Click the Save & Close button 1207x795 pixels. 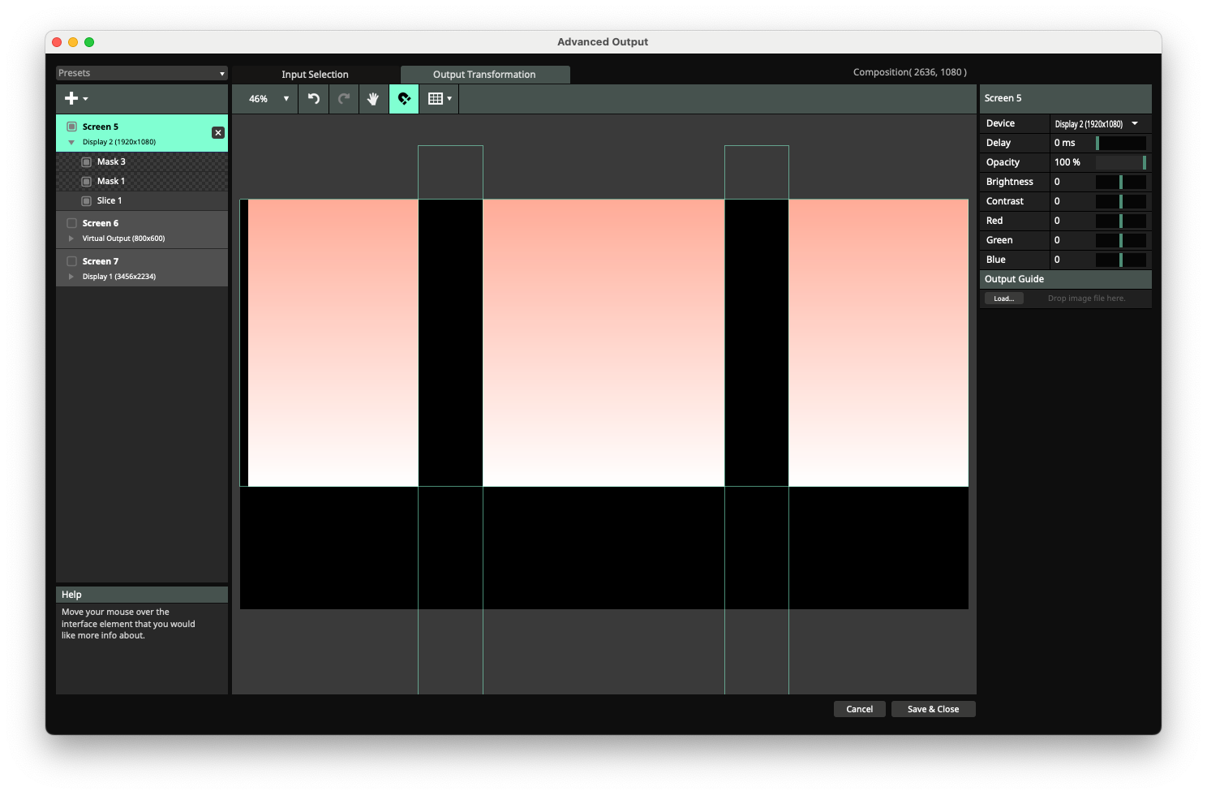tap(933, 709)
